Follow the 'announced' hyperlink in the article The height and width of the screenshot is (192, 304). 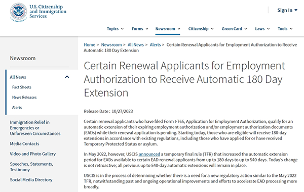pos(149,154)
